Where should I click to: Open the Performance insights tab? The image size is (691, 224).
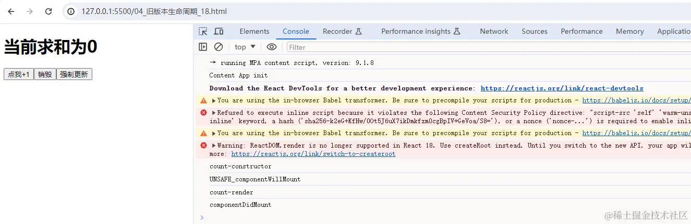(420, 31)
